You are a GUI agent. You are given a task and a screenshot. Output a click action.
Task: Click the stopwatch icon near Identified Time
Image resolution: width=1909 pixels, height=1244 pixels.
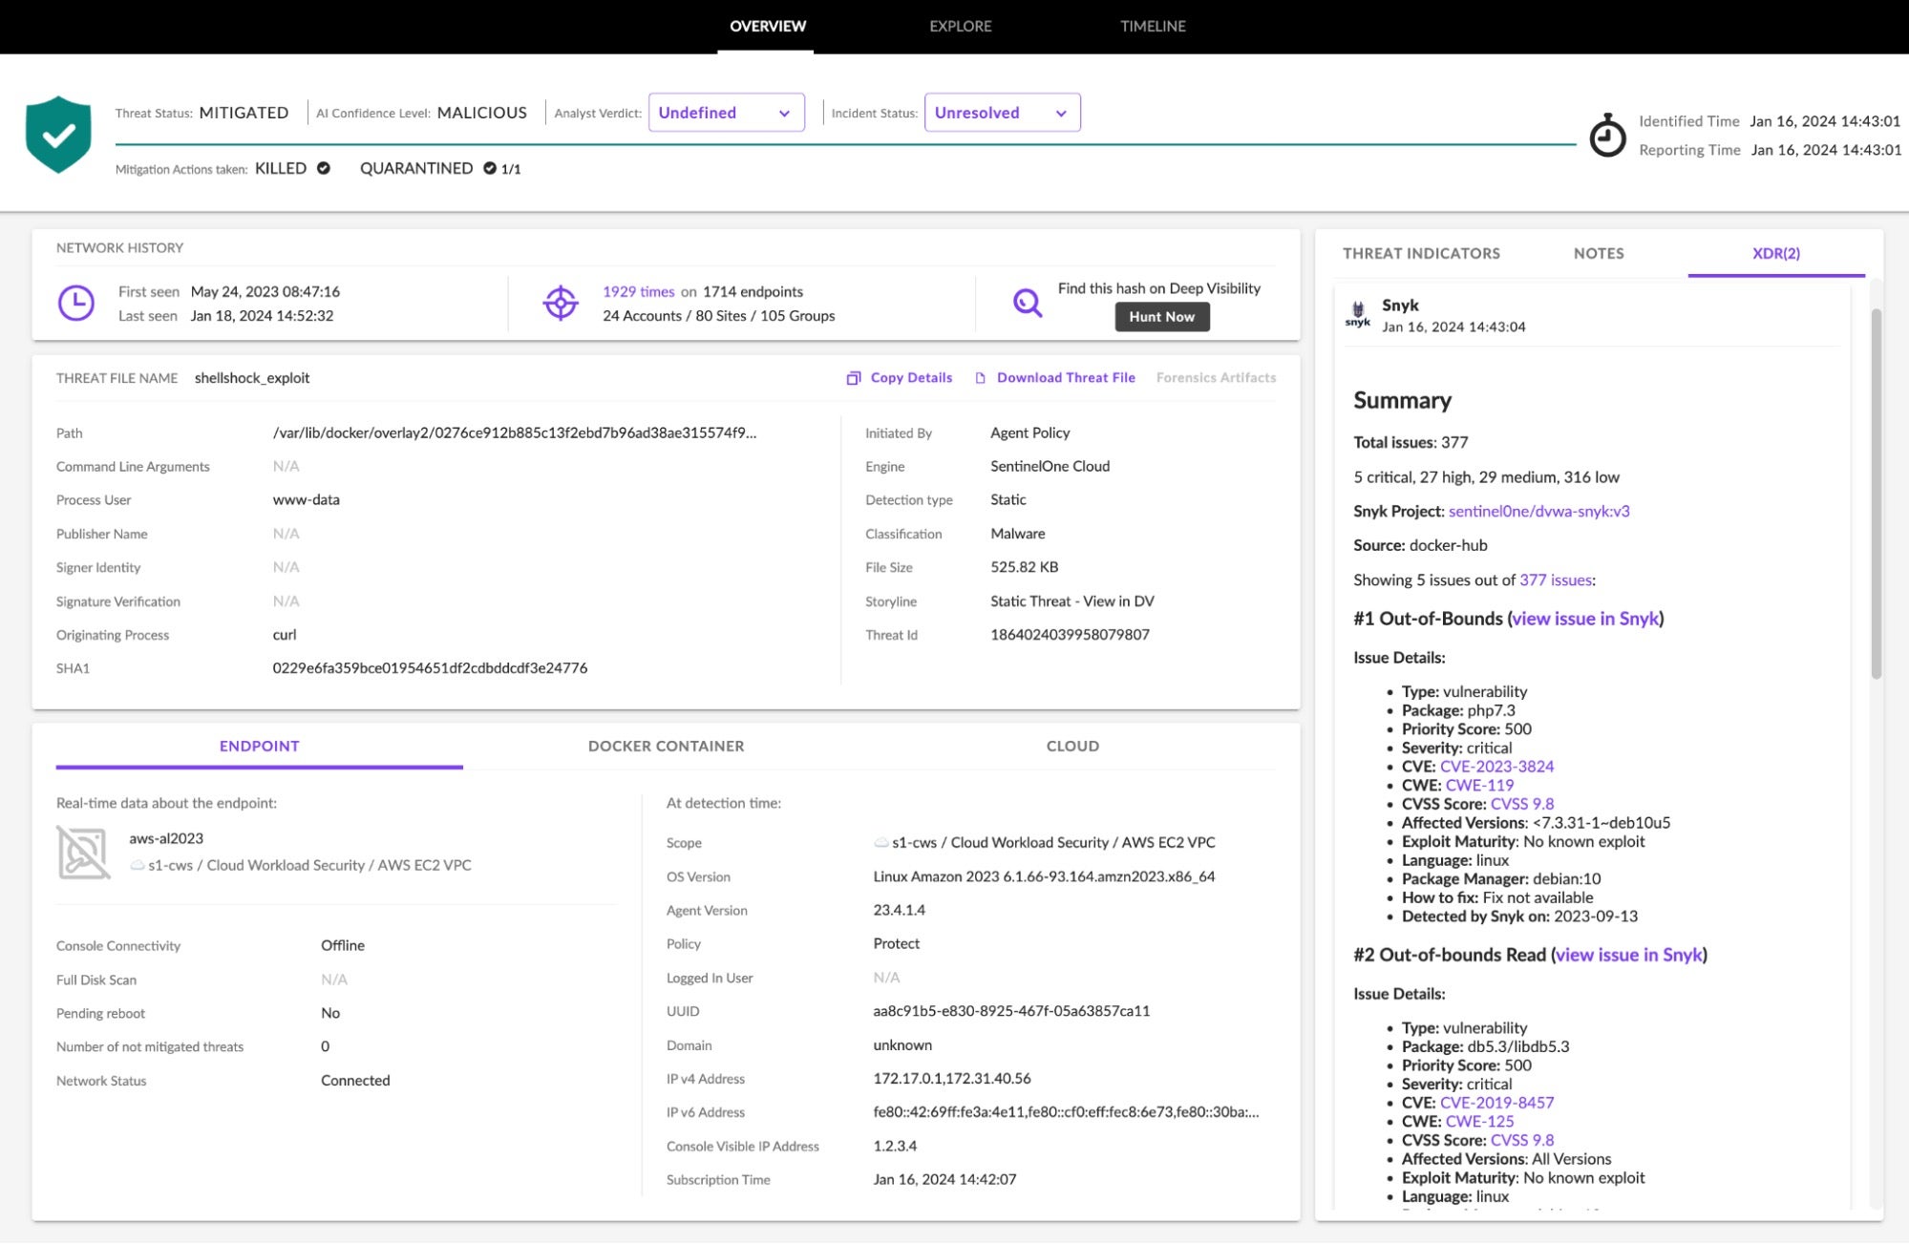pos(1607,136)
